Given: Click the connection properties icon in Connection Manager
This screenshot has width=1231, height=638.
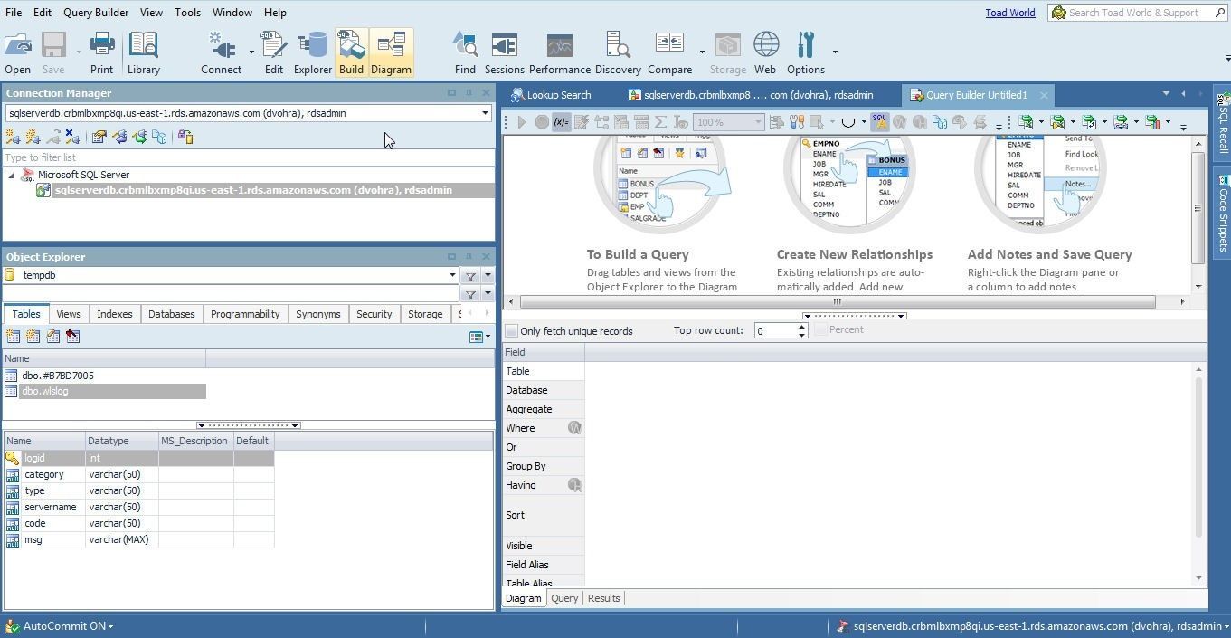Looking at the screenshot, I should click(99, 137).
